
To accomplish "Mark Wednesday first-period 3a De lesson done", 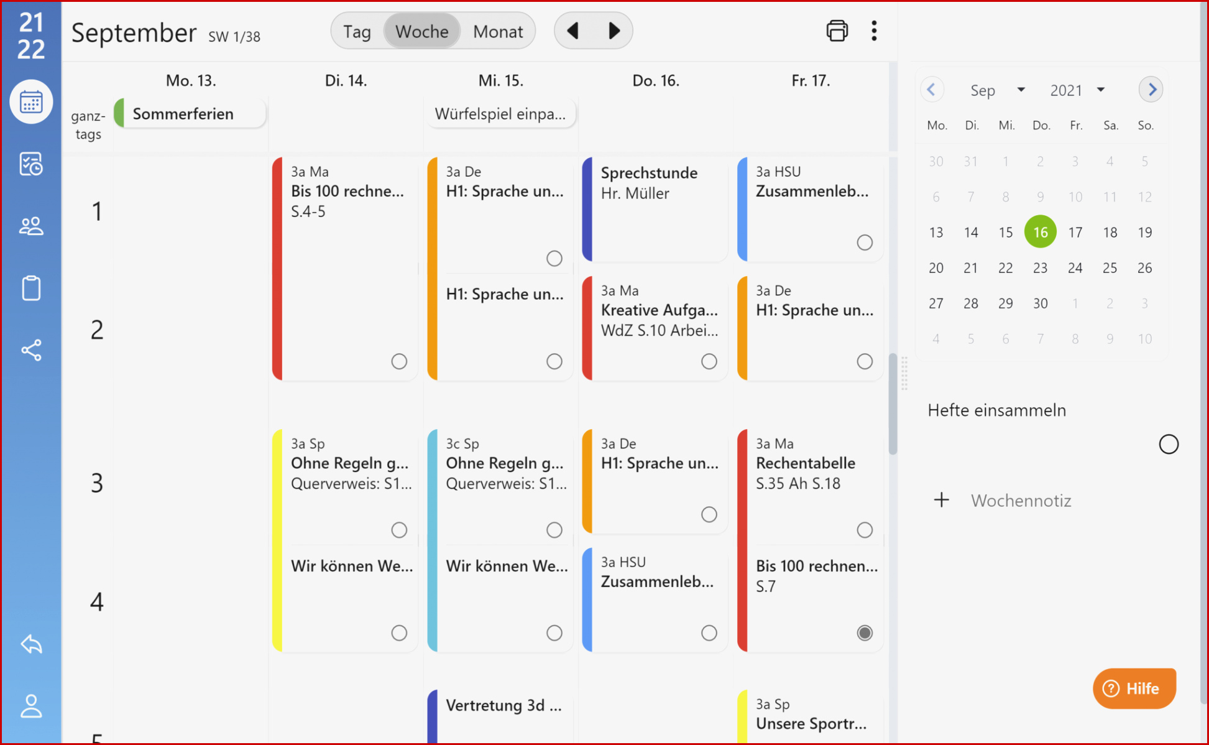I will tap(554, 258).
